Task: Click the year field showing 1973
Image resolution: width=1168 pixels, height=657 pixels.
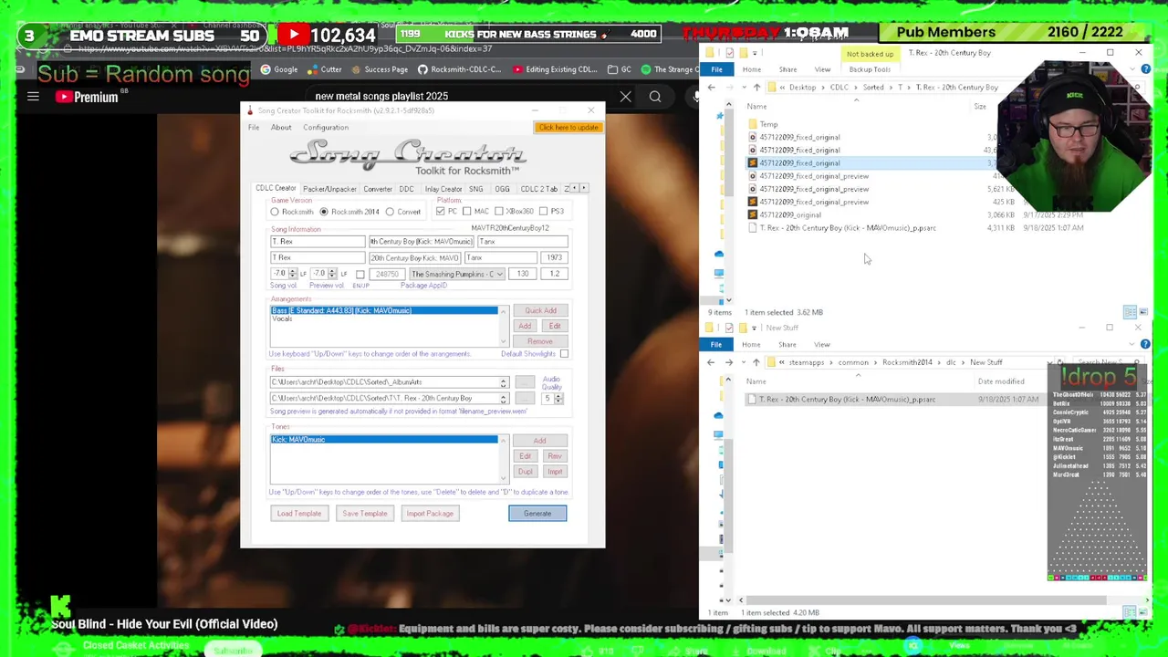Action: coord(554,258)
